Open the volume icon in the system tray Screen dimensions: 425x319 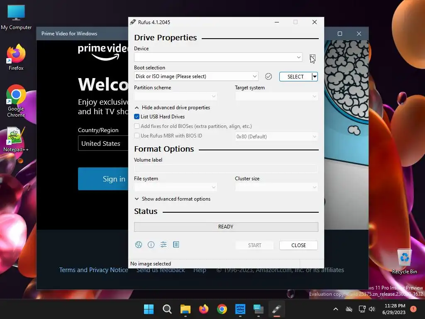click(372, 309)
